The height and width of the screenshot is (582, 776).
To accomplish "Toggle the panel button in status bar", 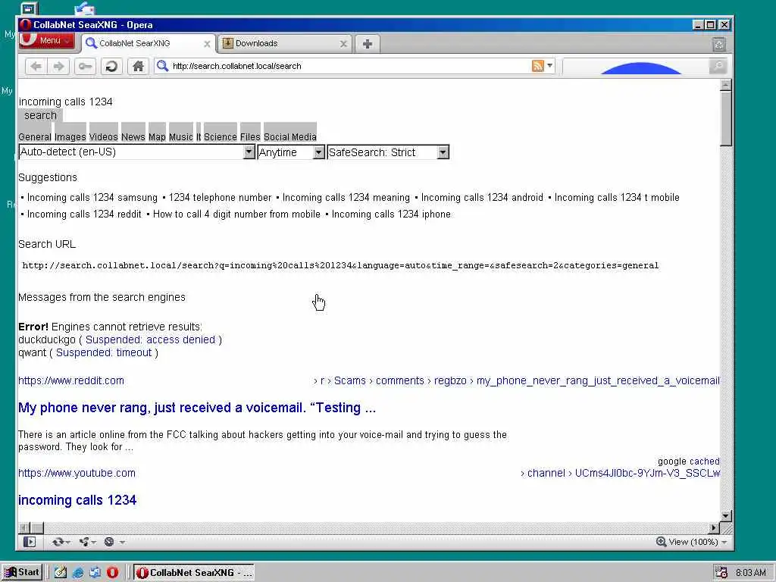I will click(30, 542).
